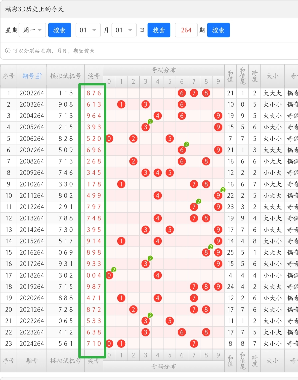
Task: Click red ball 5 in row 2009264
Action: pyautogui.click(x=170, y=173)
